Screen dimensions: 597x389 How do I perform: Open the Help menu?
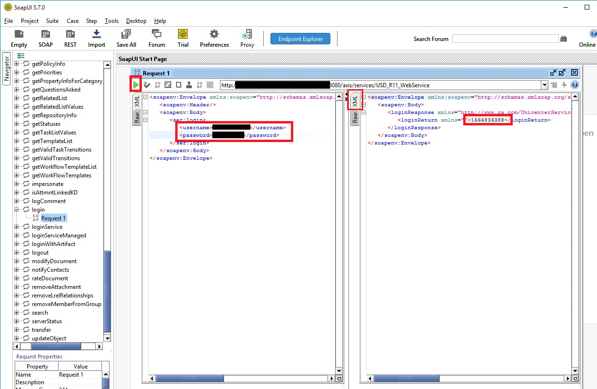(x=160, y=21)
